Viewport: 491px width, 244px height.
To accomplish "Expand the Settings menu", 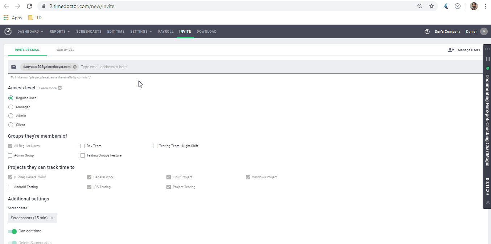I will point(141,32).
